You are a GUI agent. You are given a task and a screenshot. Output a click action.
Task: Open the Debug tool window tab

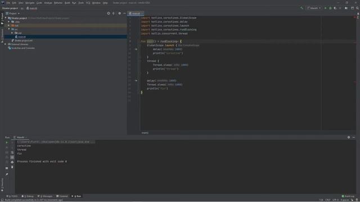28,196
